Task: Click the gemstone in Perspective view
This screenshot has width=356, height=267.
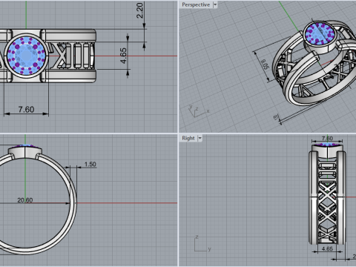Action: pos(320,33)
